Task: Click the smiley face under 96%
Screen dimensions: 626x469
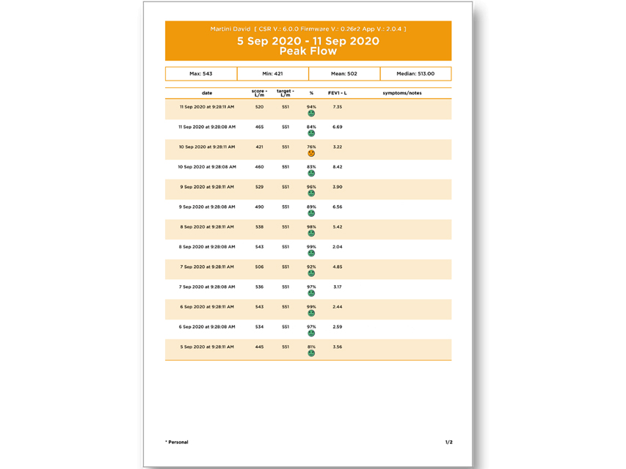Action: click(311, 193)
